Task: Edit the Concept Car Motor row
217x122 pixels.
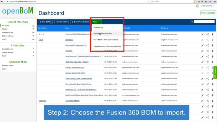Action: [202, 101]
